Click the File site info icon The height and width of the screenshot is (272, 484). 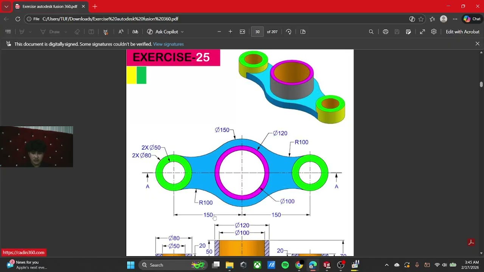point(33,19)
